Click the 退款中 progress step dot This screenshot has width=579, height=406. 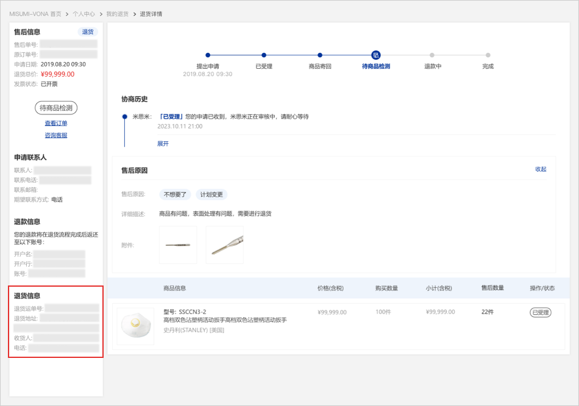pyautogui.click(x=432, y=55)
